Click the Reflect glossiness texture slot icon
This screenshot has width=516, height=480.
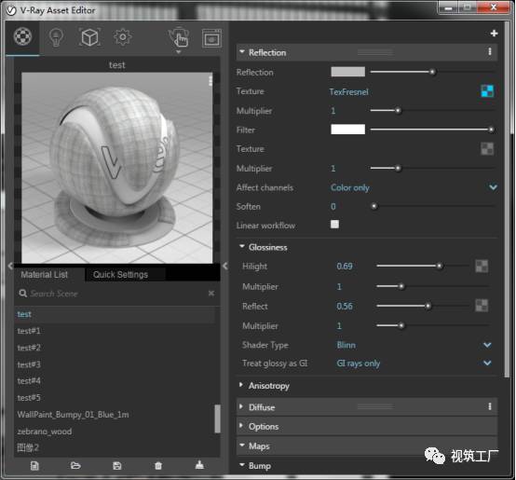[x=482, y=306]
